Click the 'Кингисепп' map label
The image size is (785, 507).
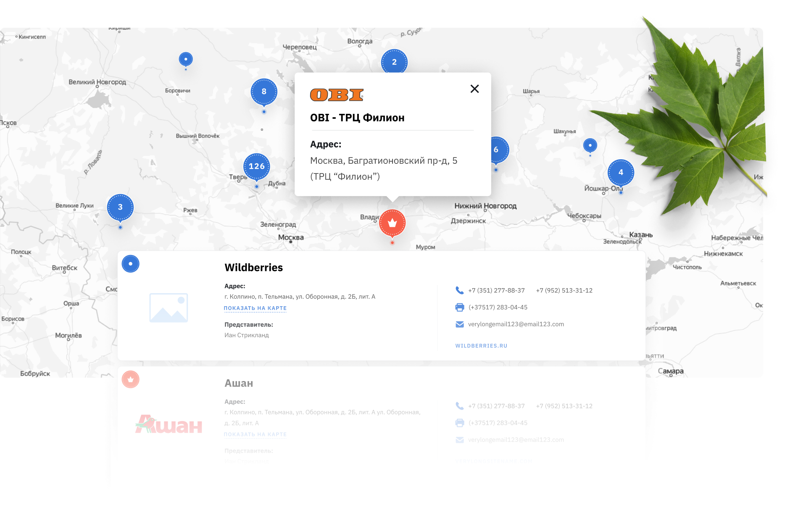coord(32,37)
